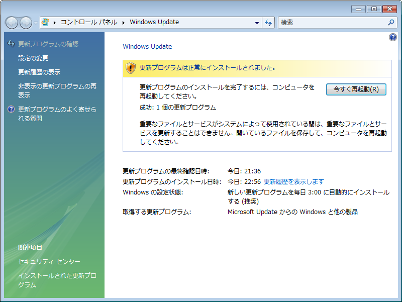Close the Windows Update window
The image size is (402, 302).
coord(389,9)
